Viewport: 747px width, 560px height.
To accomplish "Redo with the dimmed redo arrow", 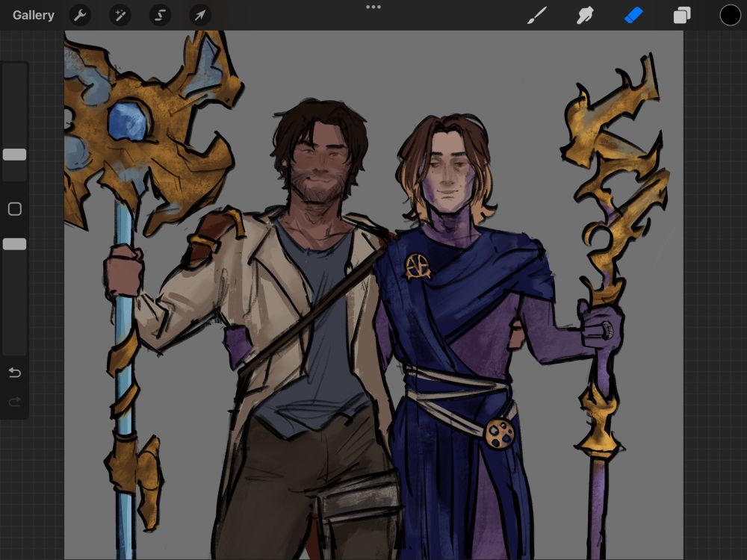I will pyautogui.click(x=15, y=402).
